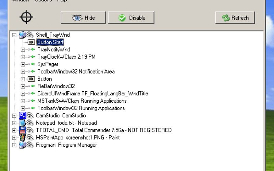This screenshot has height=171, width=274.
Task: Toggle eye visibility icon of TTOTAL_CMD
Action: click(30, 130)
